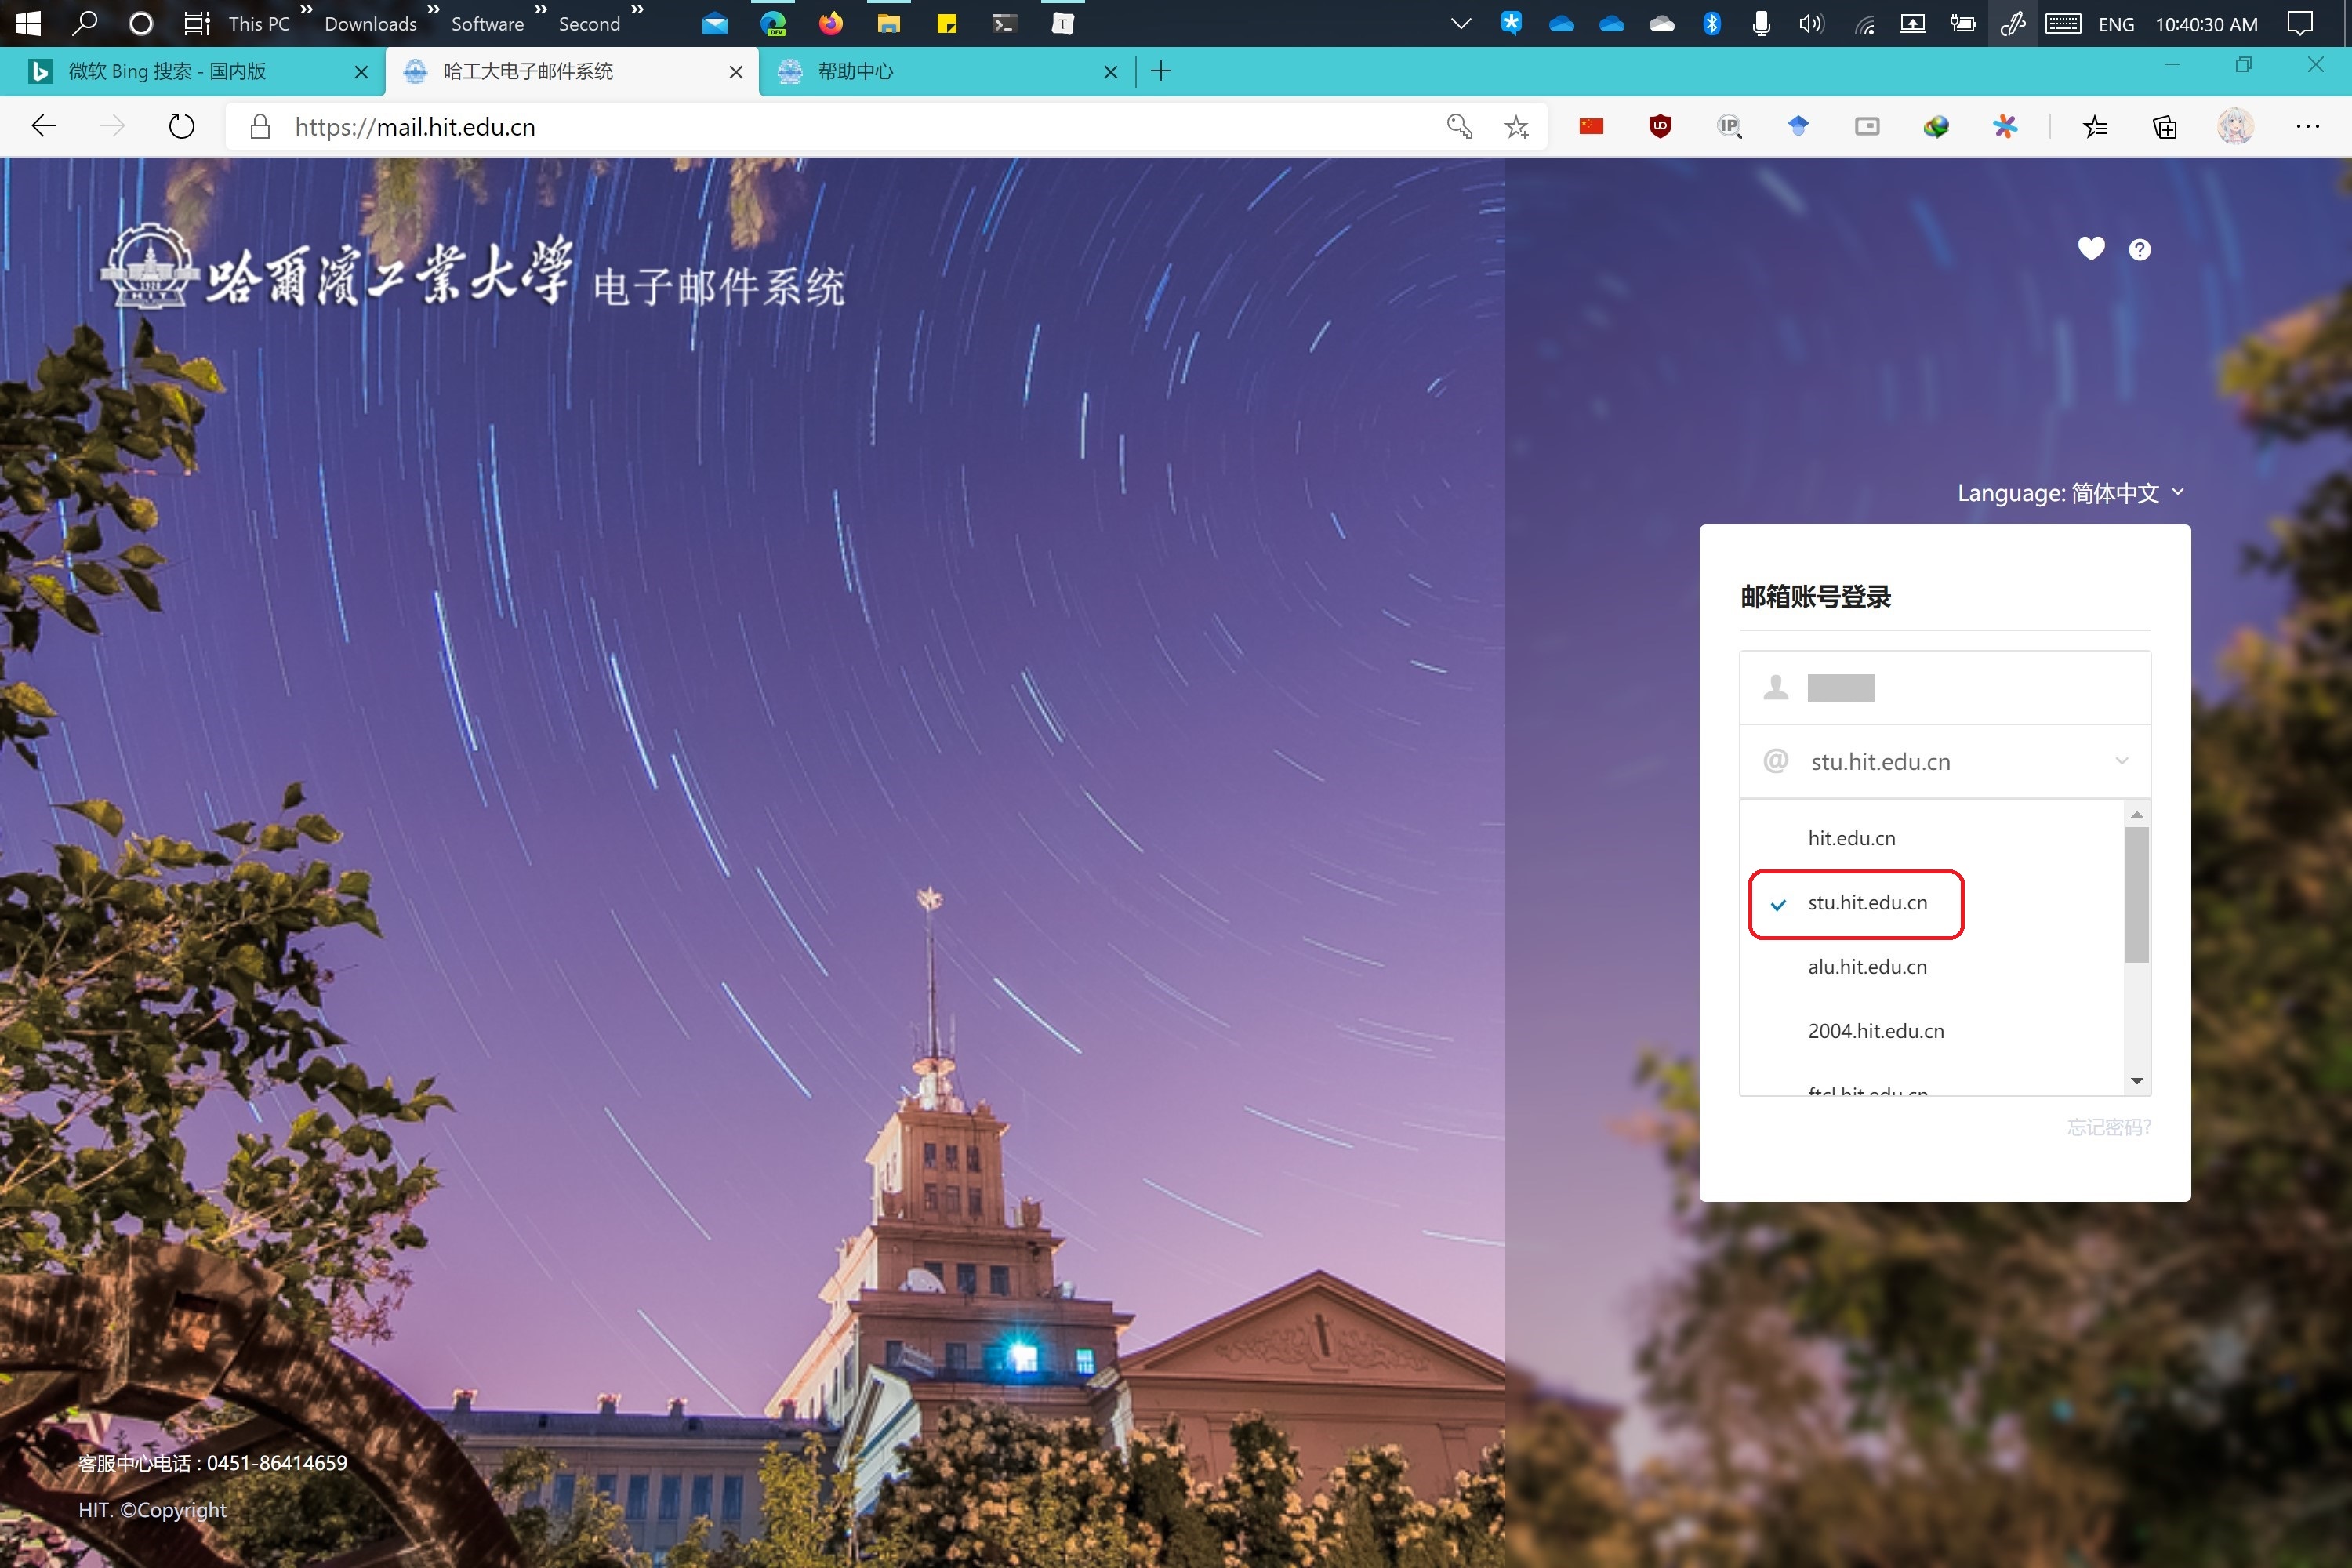Click the Bluetooth tray icon
Viewport: 2352px width, 1568px height.
tap(1712, 24)
